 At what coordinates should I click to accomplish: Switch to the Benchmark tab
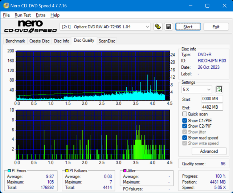15,41
